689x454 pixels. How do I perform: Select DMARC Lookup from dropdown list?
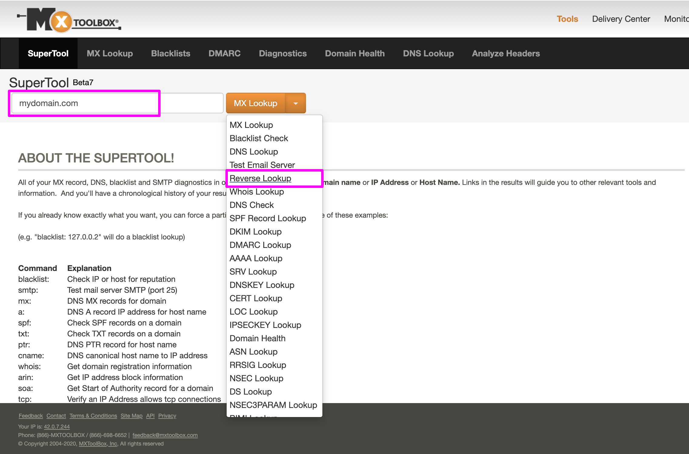point(260,245)
